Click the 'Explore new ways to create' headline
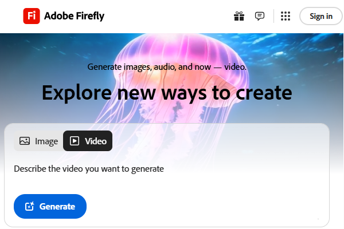This screenshot has width=344, height=229. click(167, 93)
